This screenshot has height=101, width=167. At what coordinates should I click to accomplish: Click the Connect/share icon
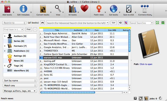(x=144, y=9)
